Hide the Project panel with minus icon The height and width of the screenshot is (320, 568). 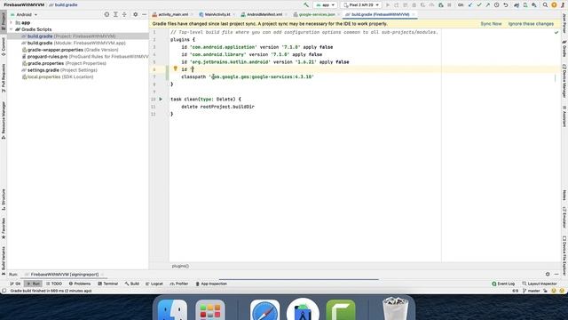[144, 14]
